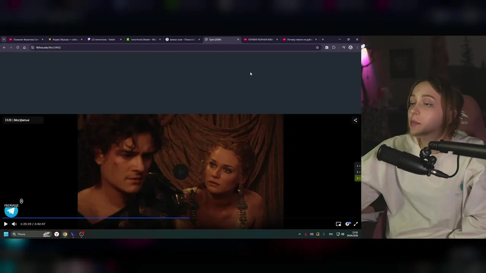This screenshot has height=273, width=486.
Task: Go back to previous page
Action: pyautogui.click(x=4, y=47)
